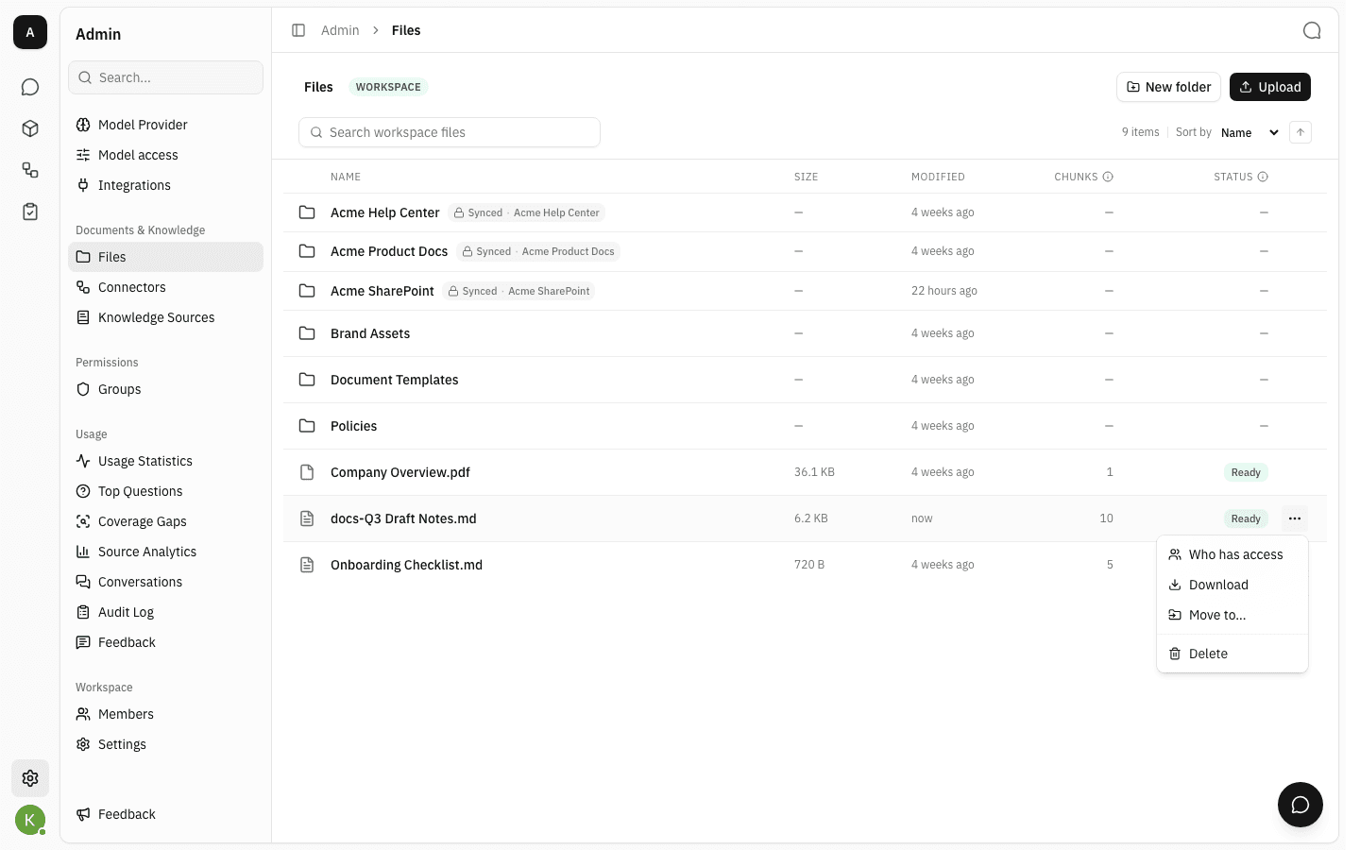This screenshot has width=1360, height=850.
Task: Click the SIZE column header
Action: click(x=806, y=177)
